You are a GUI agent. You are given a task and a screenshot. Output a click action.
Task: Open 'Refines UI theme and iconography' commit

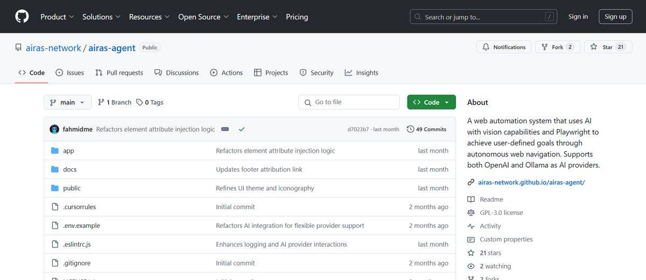pos(265,188)
